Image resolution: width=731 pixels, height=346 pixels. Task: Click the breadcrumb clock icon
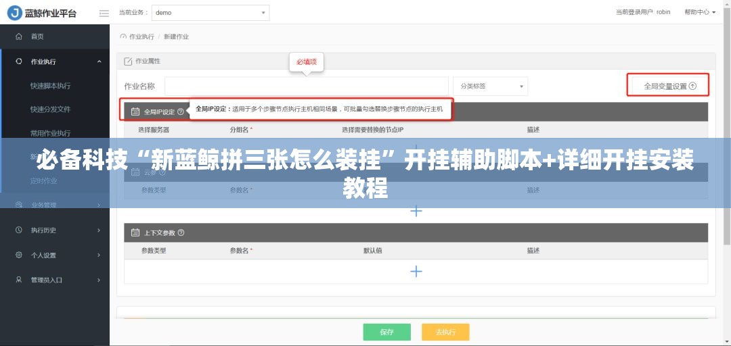point(123,36)
